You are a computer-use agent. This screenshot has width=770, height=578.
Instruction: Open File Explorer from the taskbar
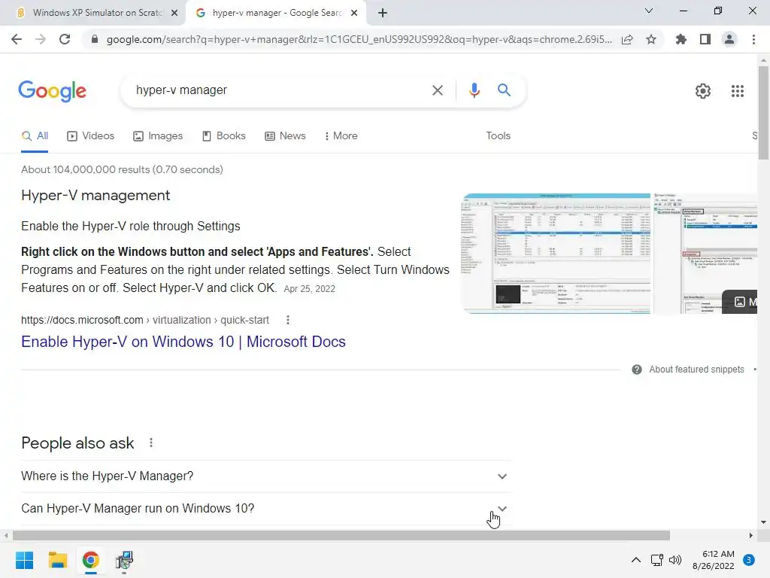57,560
